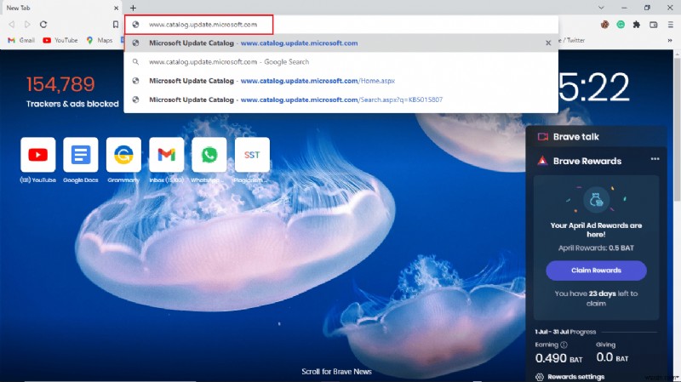Select first Microsoft Update Catalog suggestion

tap(341, 43)
